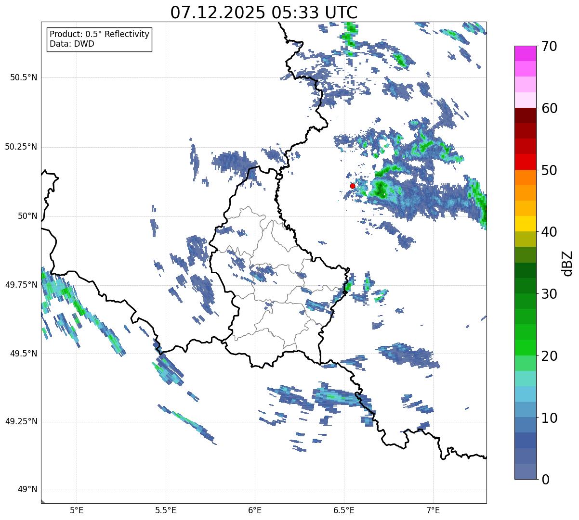This screenshot has width=579, height=520.
Task: Click the '50°N' latitude label
Action: 27,216
